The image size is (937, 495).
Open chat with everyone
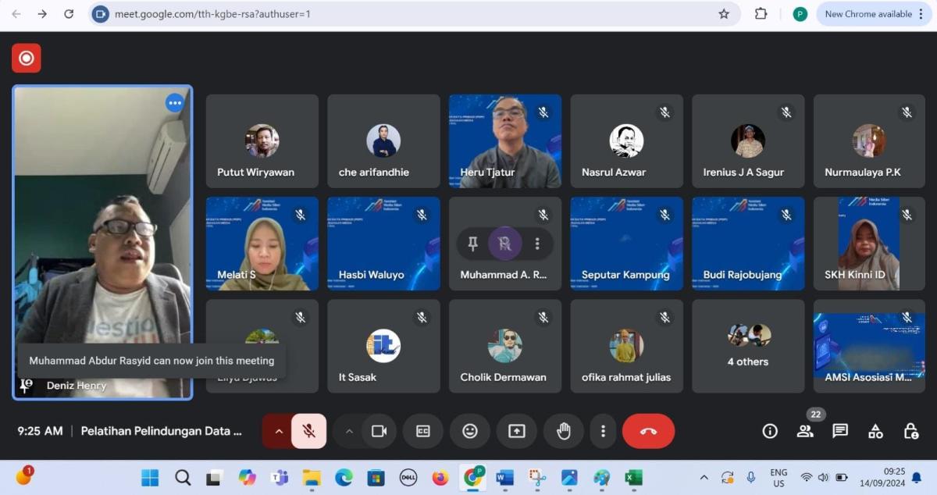pos(840,431)
